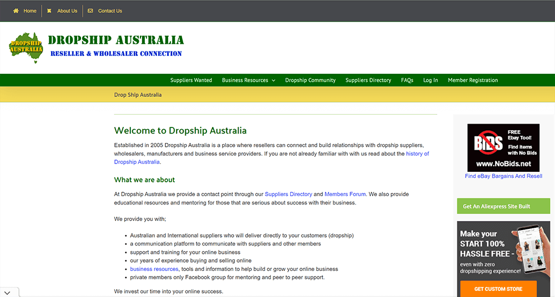555x297 pixels.
Task: Go to Dropship Community menu item
Action: click(310, 80)
